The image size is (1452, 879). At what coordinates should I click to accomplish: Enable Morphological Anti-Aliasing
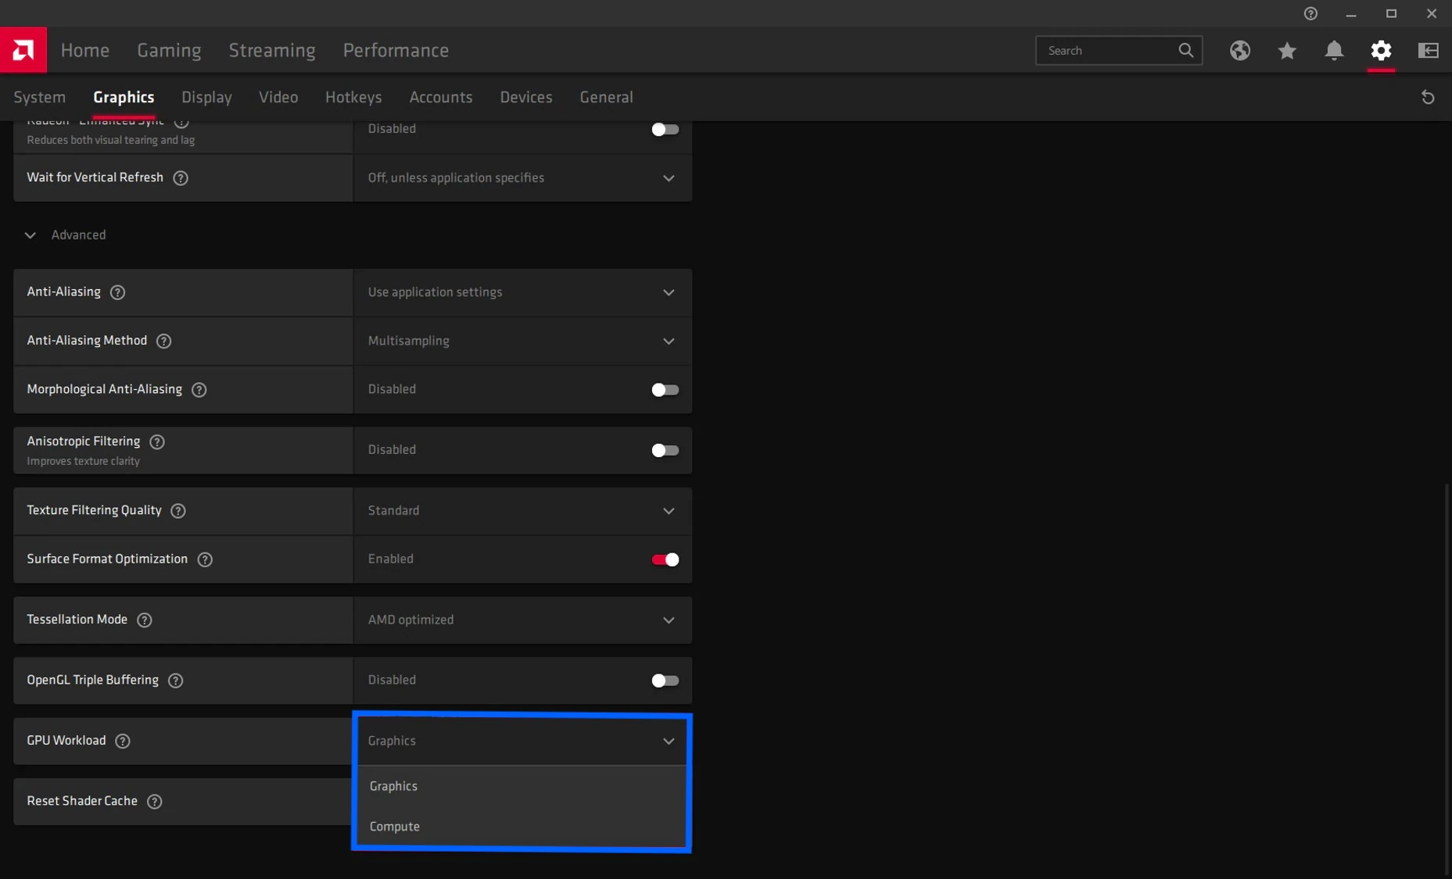pyautogui.click(x=665, y=390)
